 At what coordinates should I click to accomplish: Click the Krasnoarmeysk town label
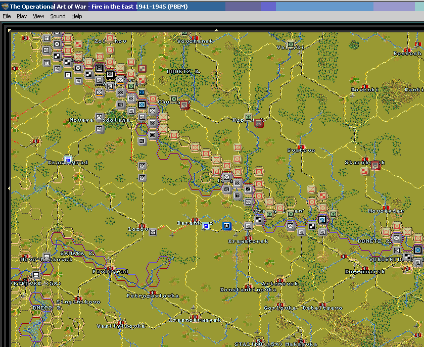[x=195, y=320]
